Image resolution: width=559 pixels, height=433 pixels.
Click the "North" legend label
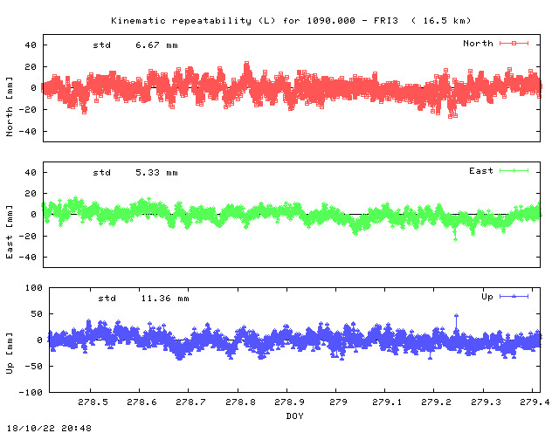pyautogui.click(x=478, y=44)
